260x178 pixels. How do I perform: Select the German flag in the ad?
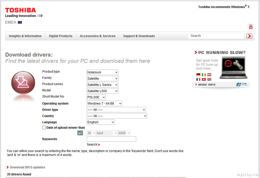198,75
